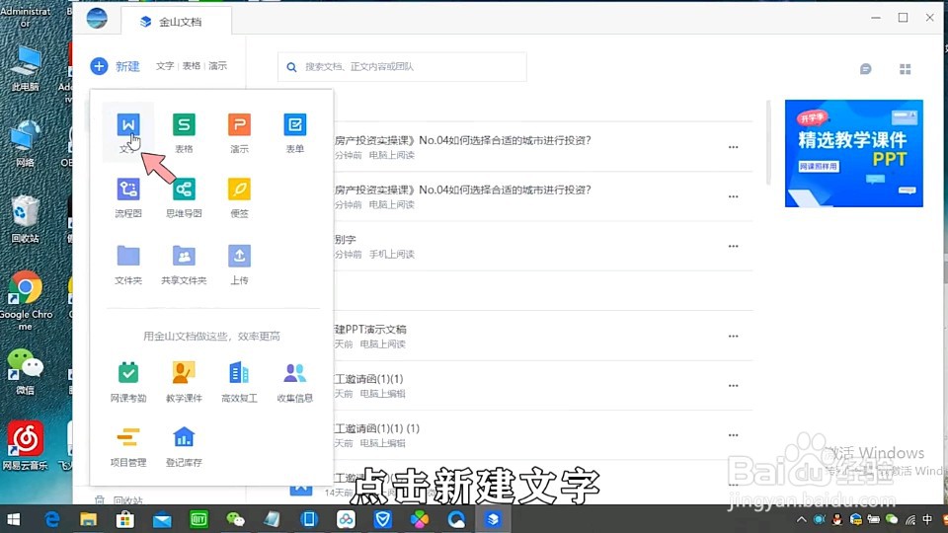Click the 中 input method indicator
The height and width of the screenshot is (533, 948).
927,519
